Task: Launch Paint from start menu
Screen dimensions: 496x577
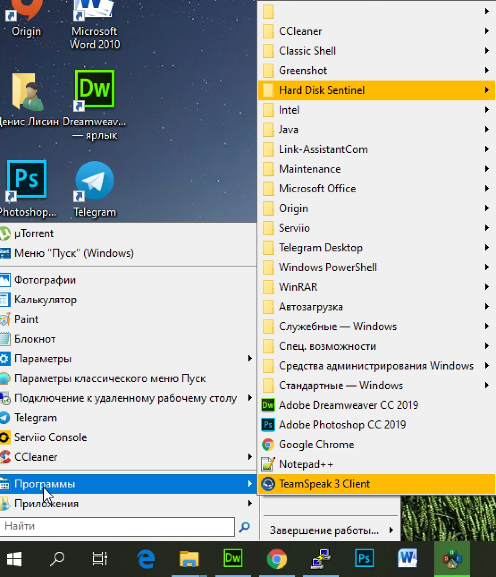Action: click(128, 319)
